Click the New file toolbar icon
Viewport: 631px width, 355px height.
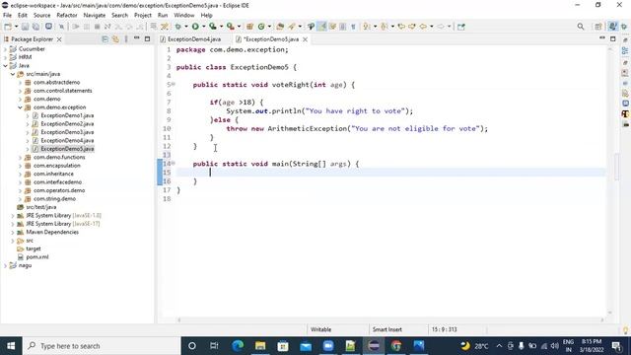point(8,27)
